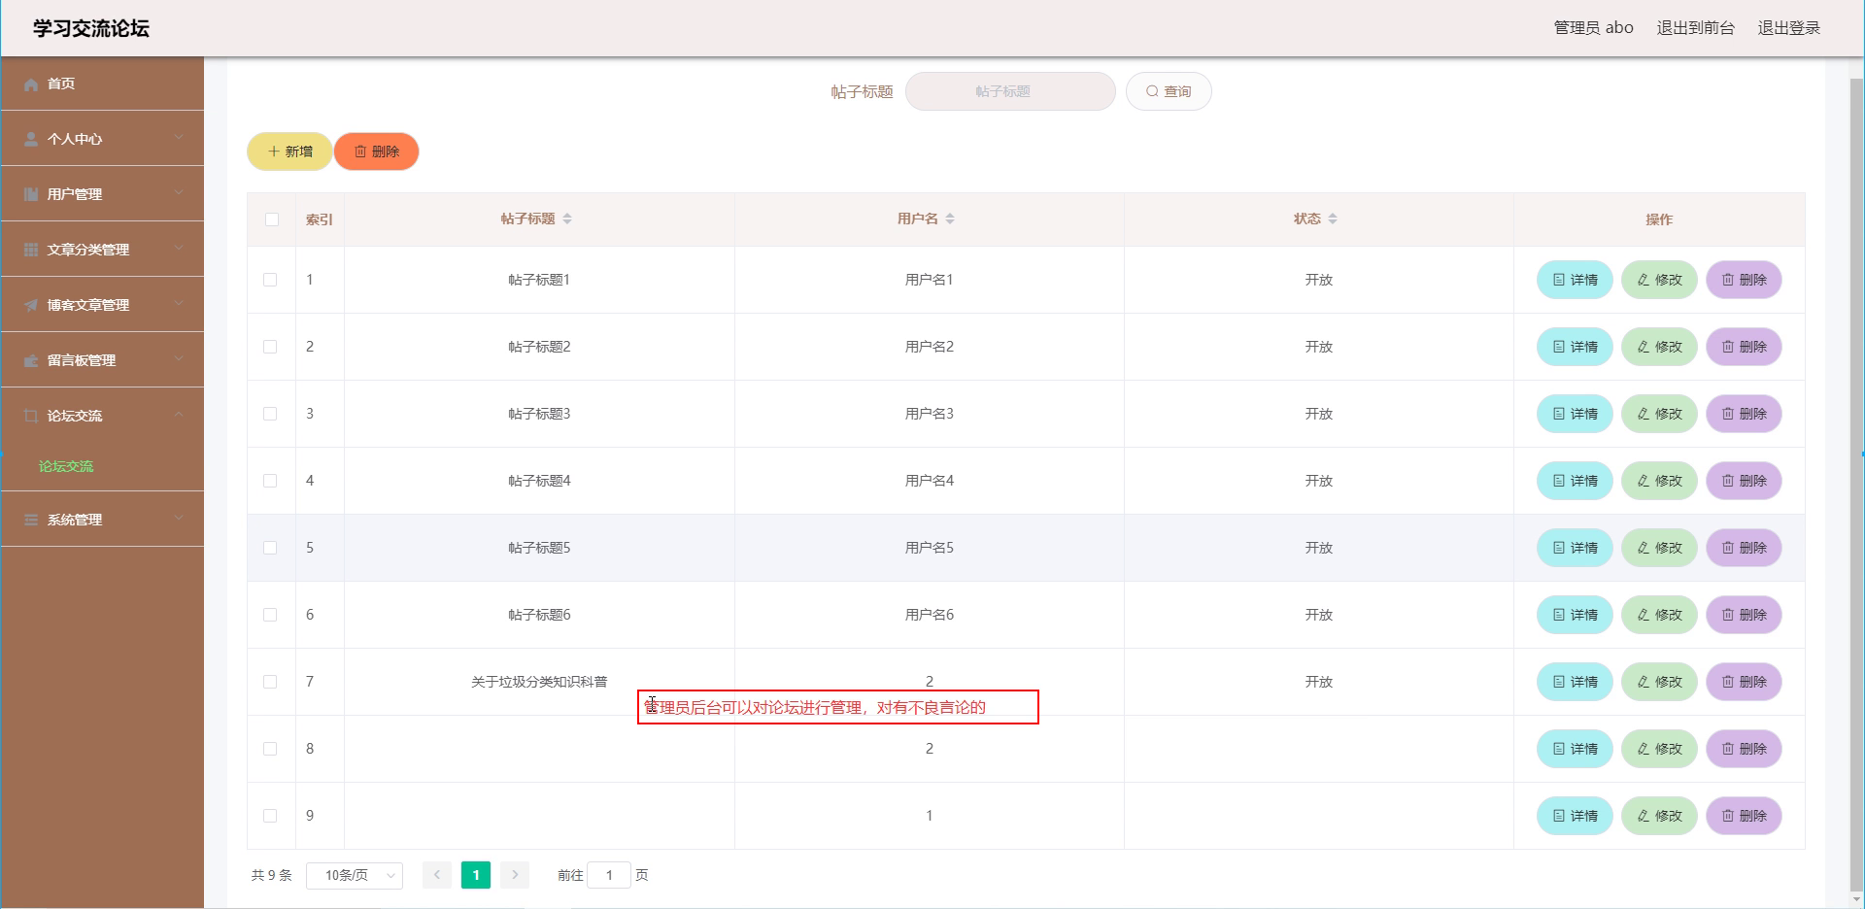1865x909 pixels.
Task: Click 删除 for 关于垃圾分类知识科普 row
Action: (1744, 682)
